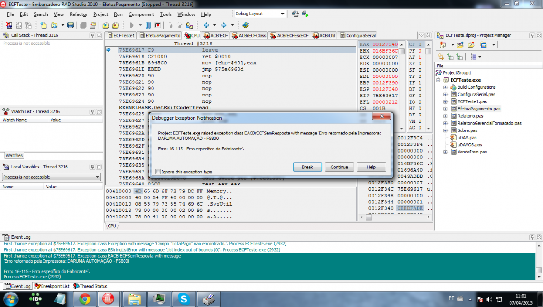Viewport: 543px width, 307px height.
Task: Click the Continue button in exception dialog
Action: point(339,167)
